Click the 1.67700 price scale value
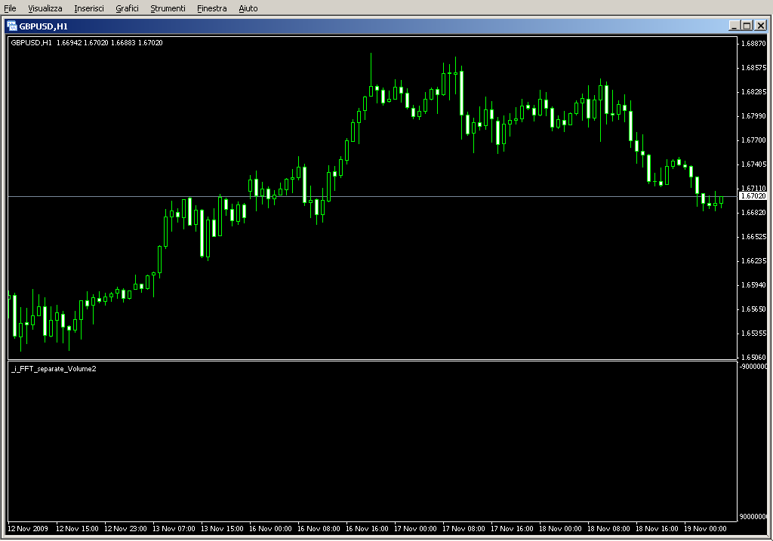The height and width of the screenshot is (541, 773). pyautogui.click(x=753, y=140)
